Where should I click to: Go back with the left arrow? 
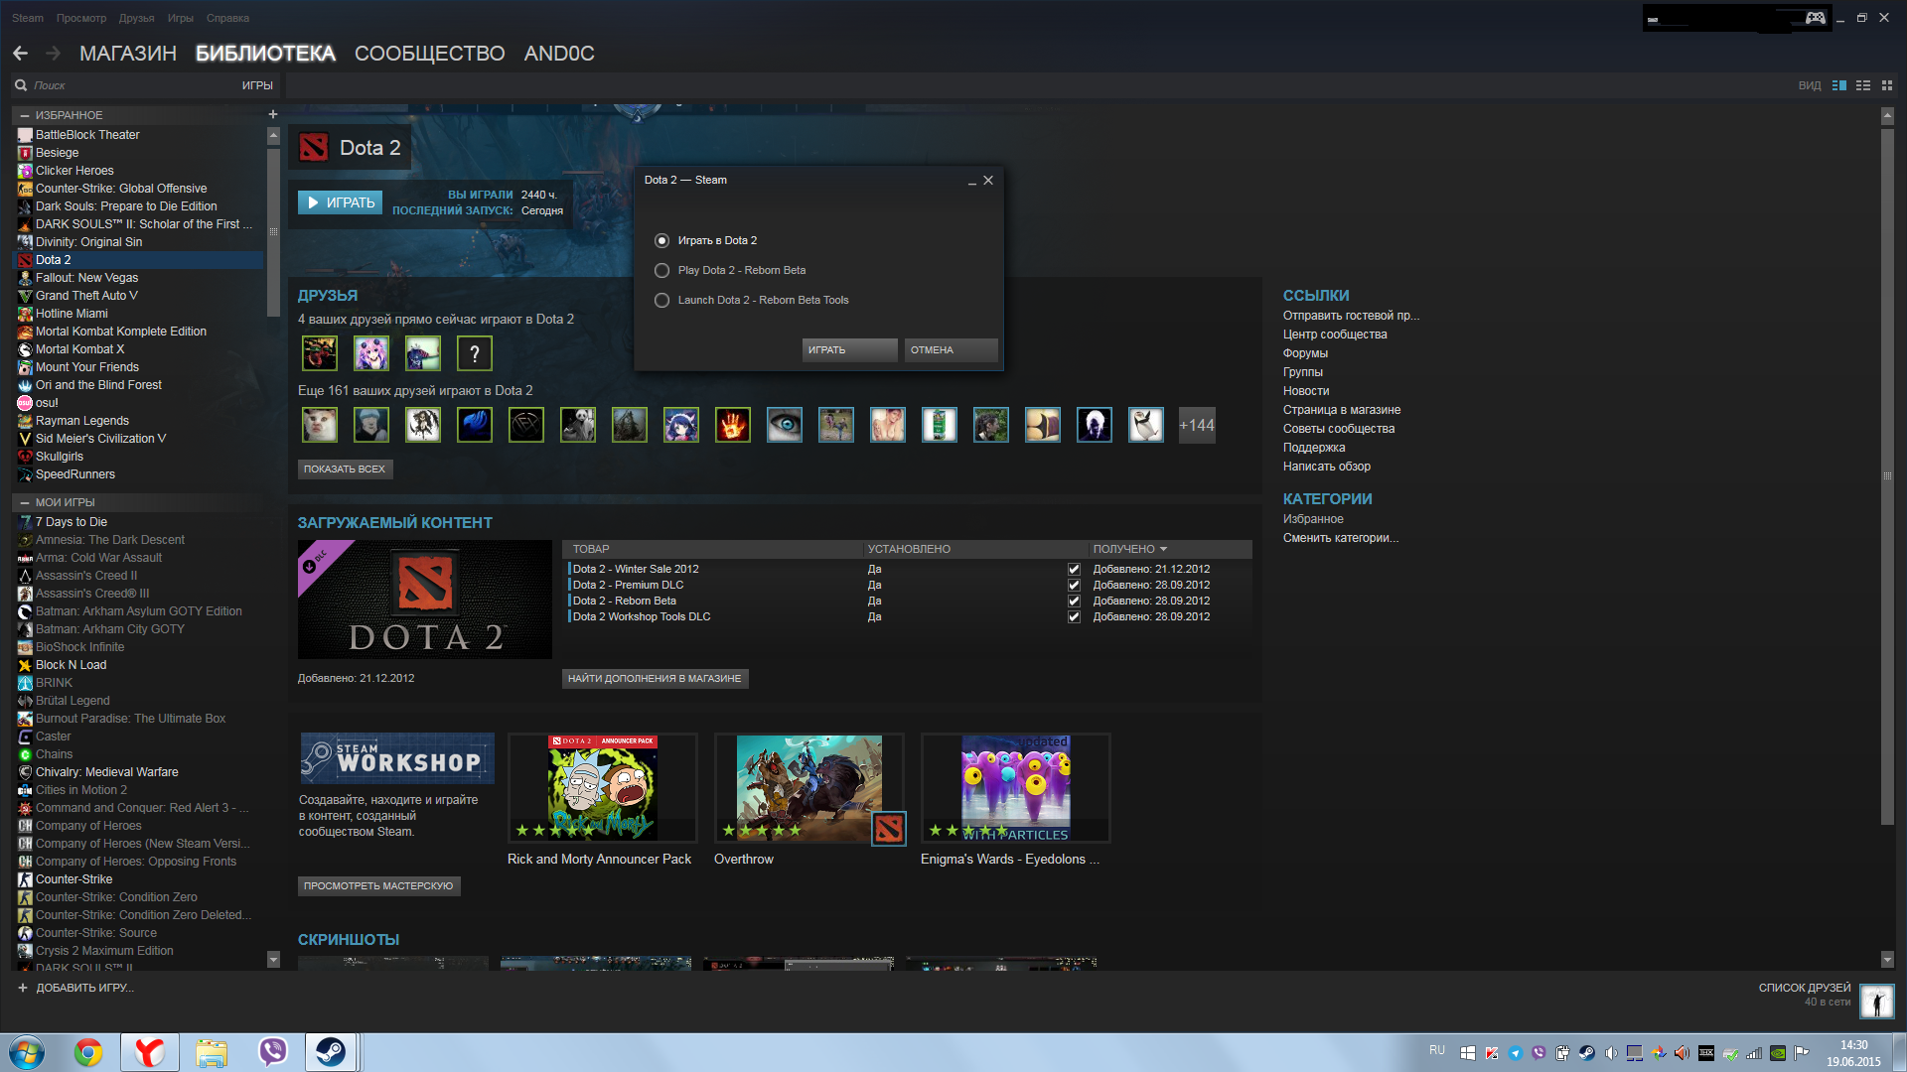point(20,54)
